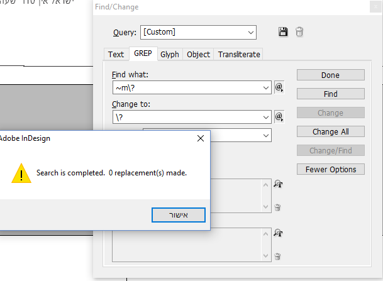This screenshot has width=383, height=281.
Task: Confirm the alert with the אישור button
Action: pyautogui.click(x=179, y=215)
